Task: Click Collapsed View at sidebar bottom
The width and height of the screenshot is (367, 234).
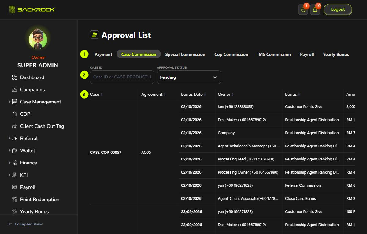Action: [25, 224]
